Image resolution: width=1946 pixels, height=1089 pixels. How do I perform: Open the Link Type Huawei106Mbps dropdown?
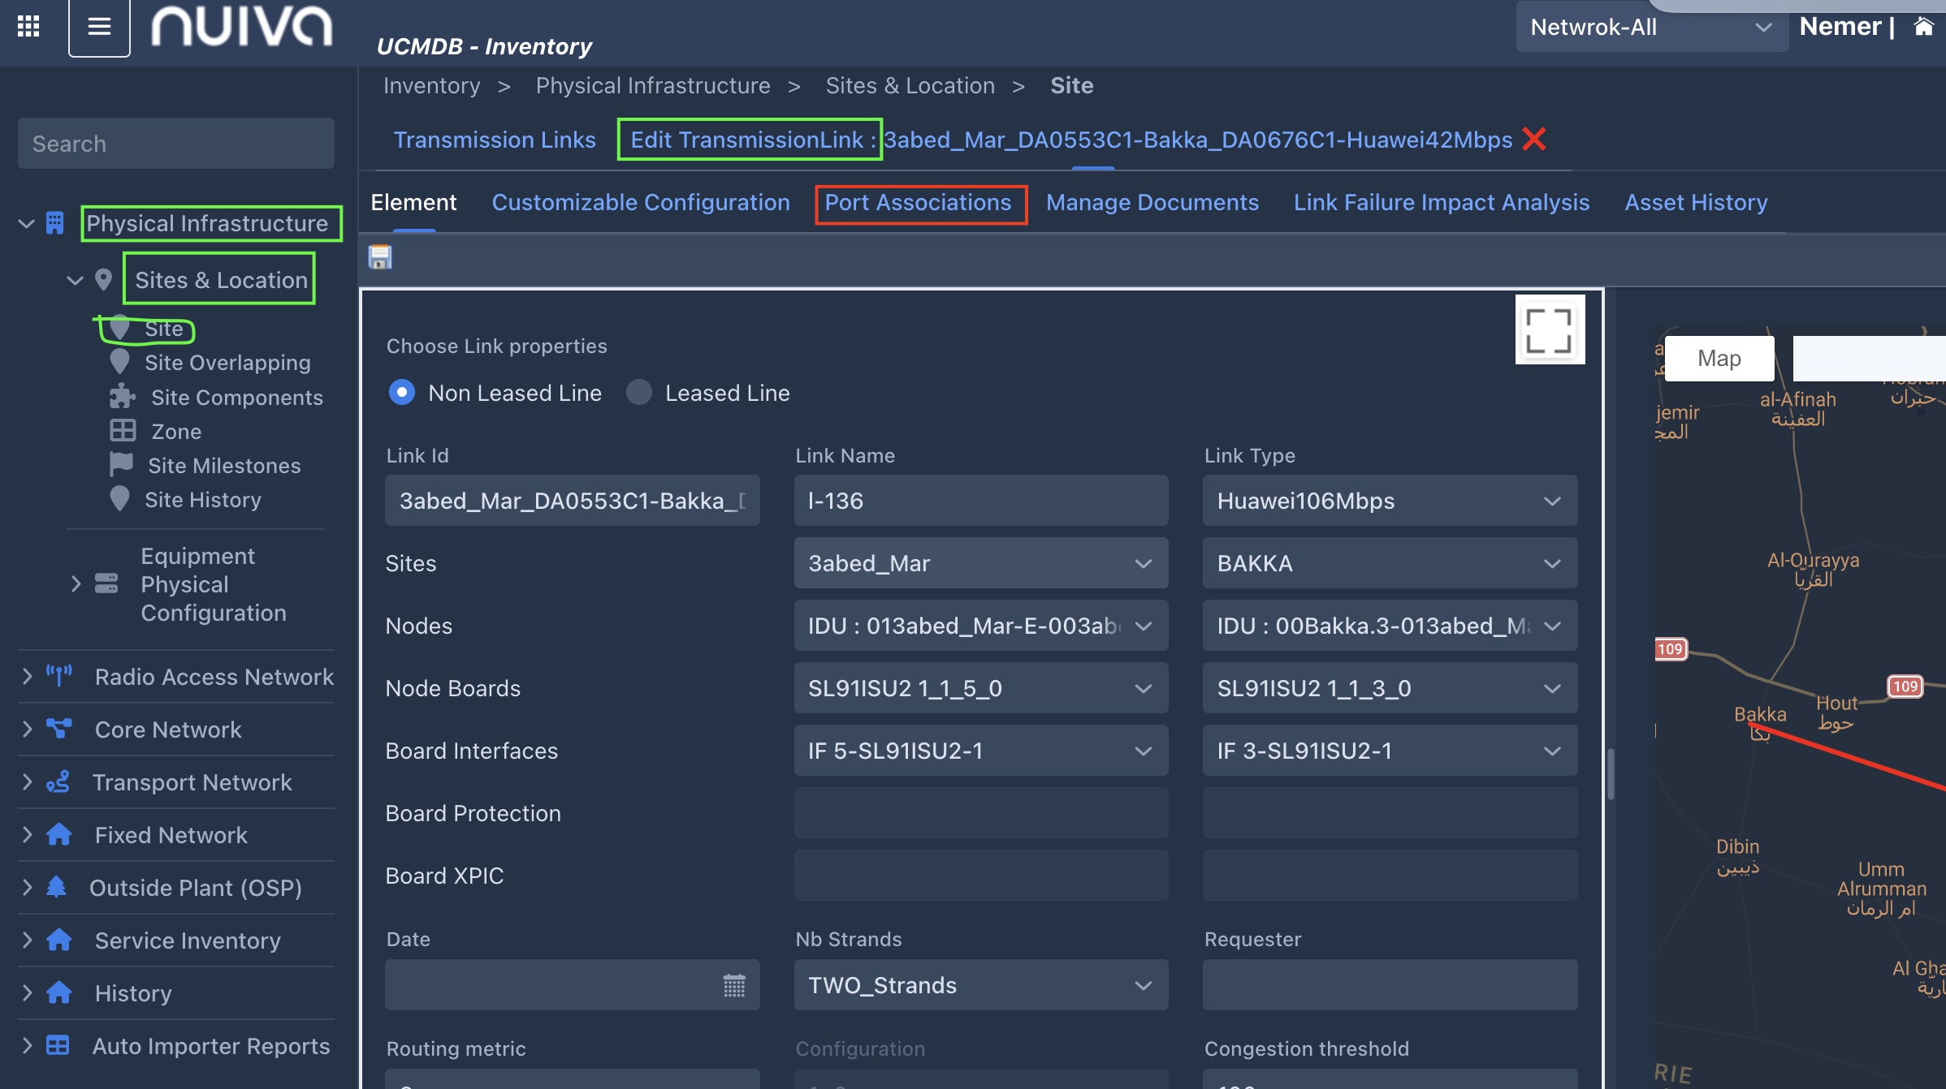1390,501
